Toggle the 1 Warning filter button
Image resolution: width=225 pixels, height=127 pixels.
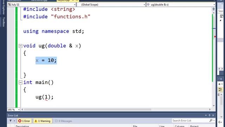pyautogui.click(x=43, y=121)
